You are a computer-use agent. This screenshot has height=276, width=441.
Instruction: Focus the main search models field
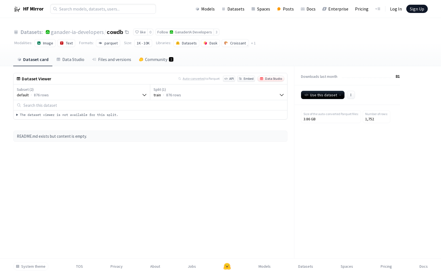[x=103, y=9]
